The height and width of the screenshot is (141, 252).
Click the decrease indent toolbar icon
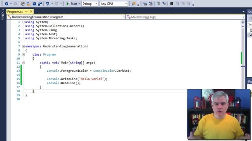tap(158, 4)
